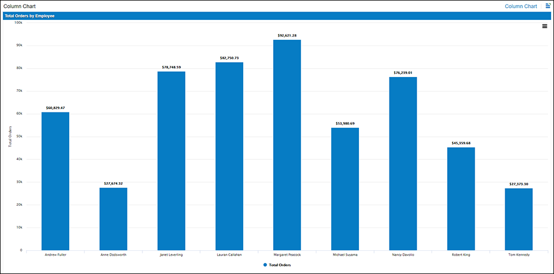This screenshot has width=554, height=274.
Task: Click the Margaret Peacock axis label
Action: (287, 255)
